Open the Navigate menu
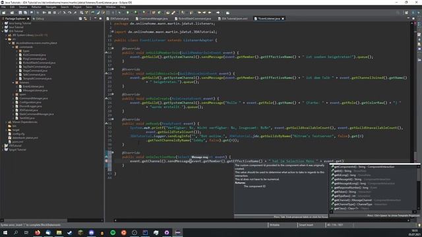The width and height of the screenshot is (422, 237). [x=51, y=7]
